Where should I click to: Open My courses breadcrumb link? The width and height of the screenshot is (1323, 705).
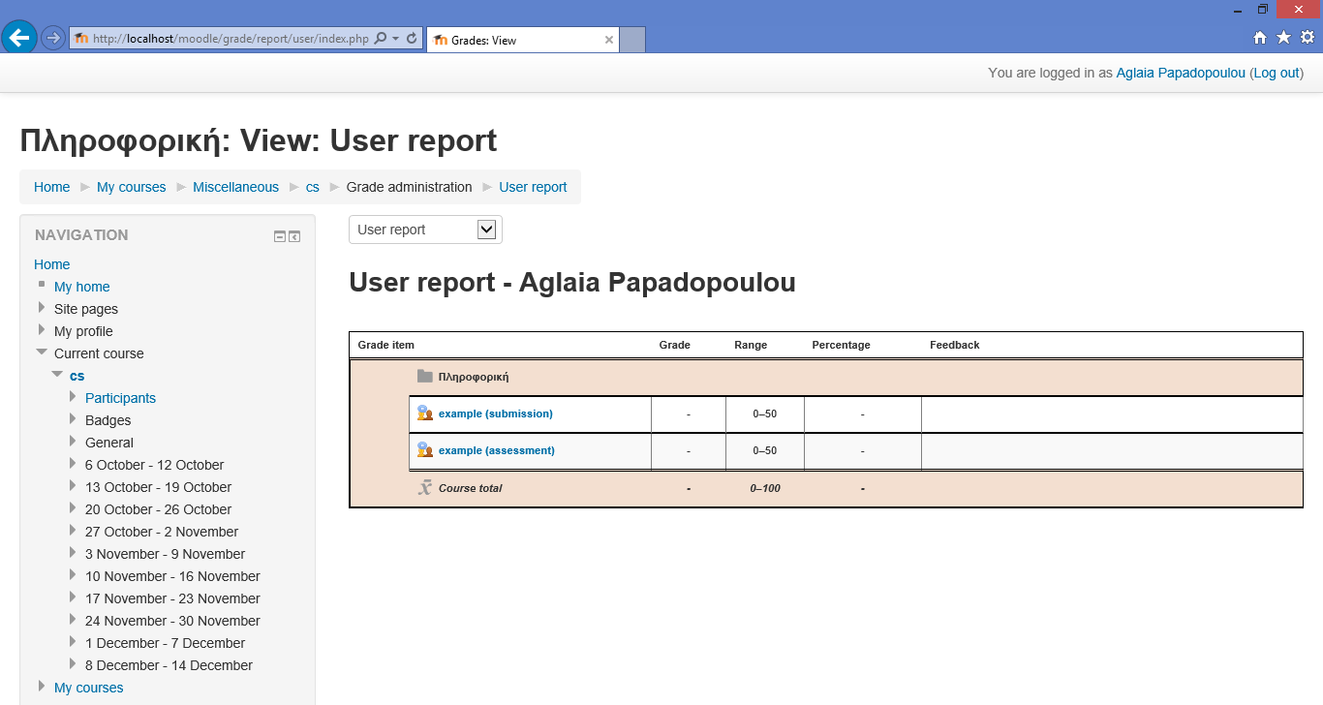[x=131, y=187]
